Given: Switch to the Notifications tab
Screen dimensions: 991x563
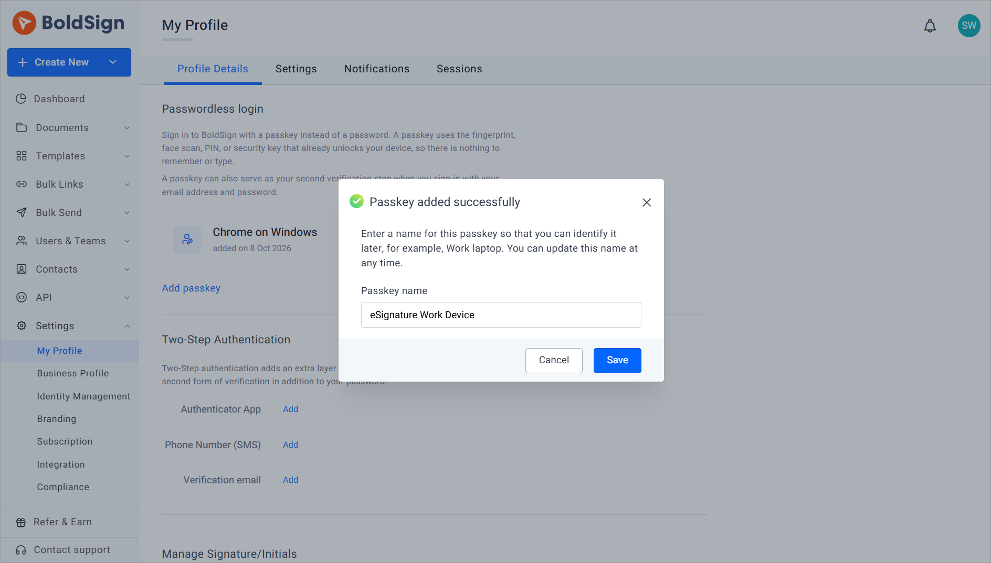Looking at the screenshot, I should [x=377, y=69].
